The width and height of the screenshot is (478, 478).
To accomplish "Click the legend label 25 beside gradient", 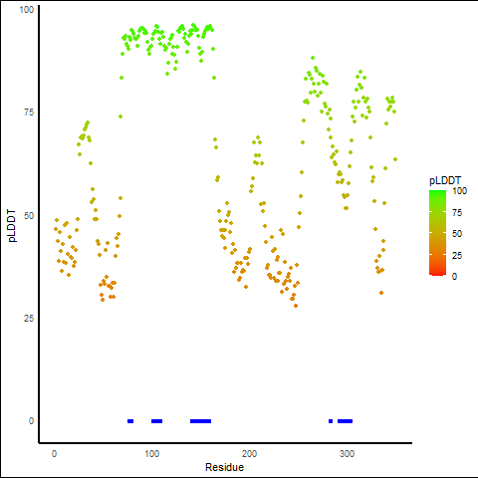I will tap(457, 255).
